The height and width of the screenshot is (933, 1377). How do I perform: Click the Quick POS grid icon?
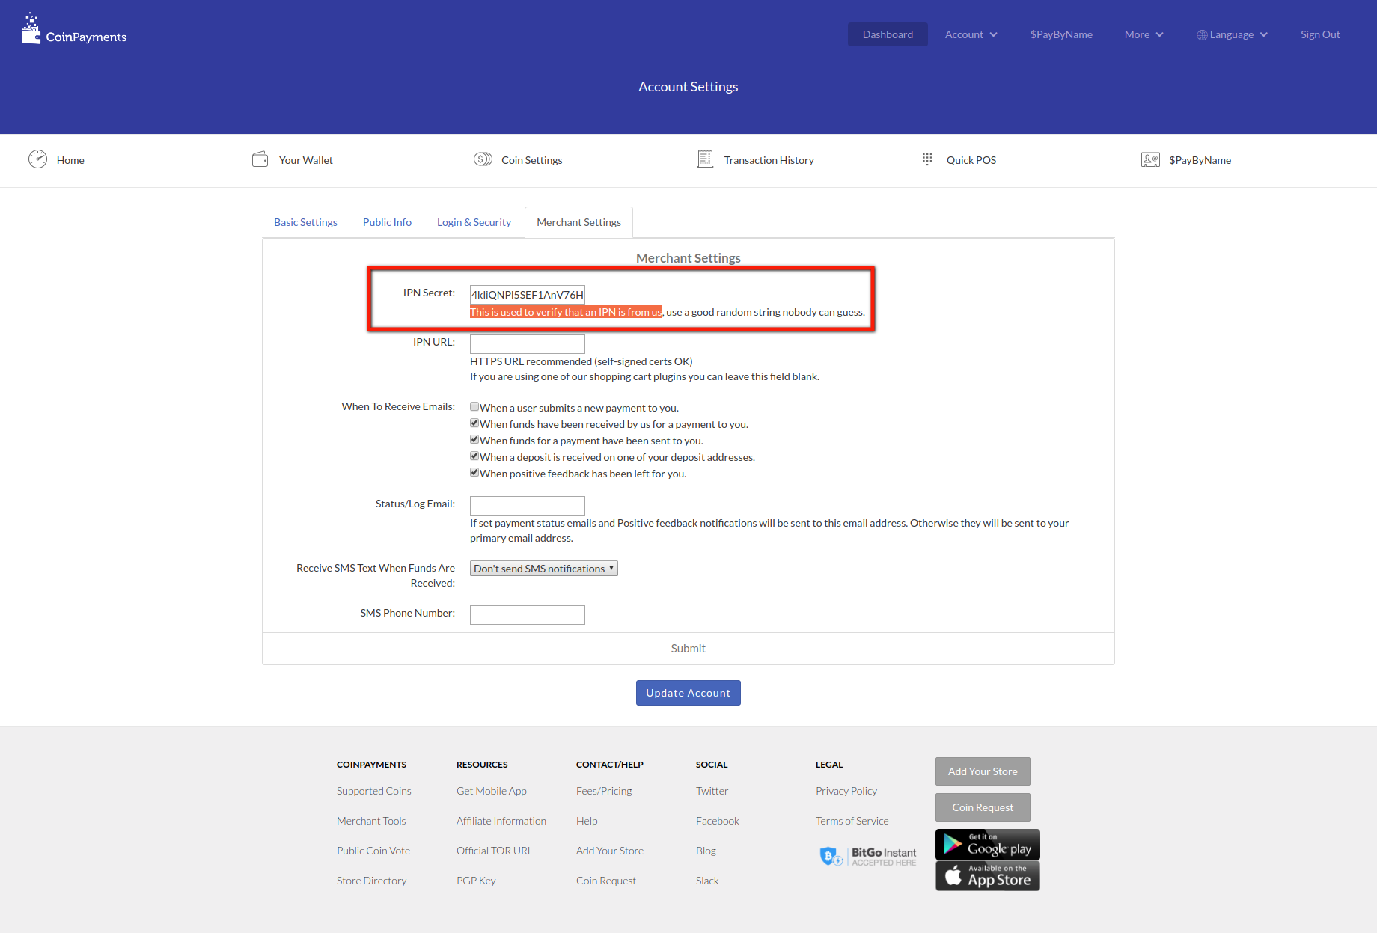pos(927,159)
